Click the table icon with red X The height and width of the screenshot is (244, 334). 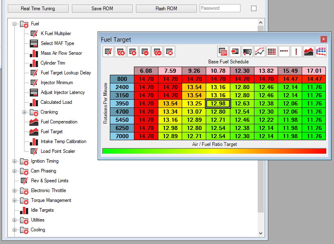coord(169,51)
